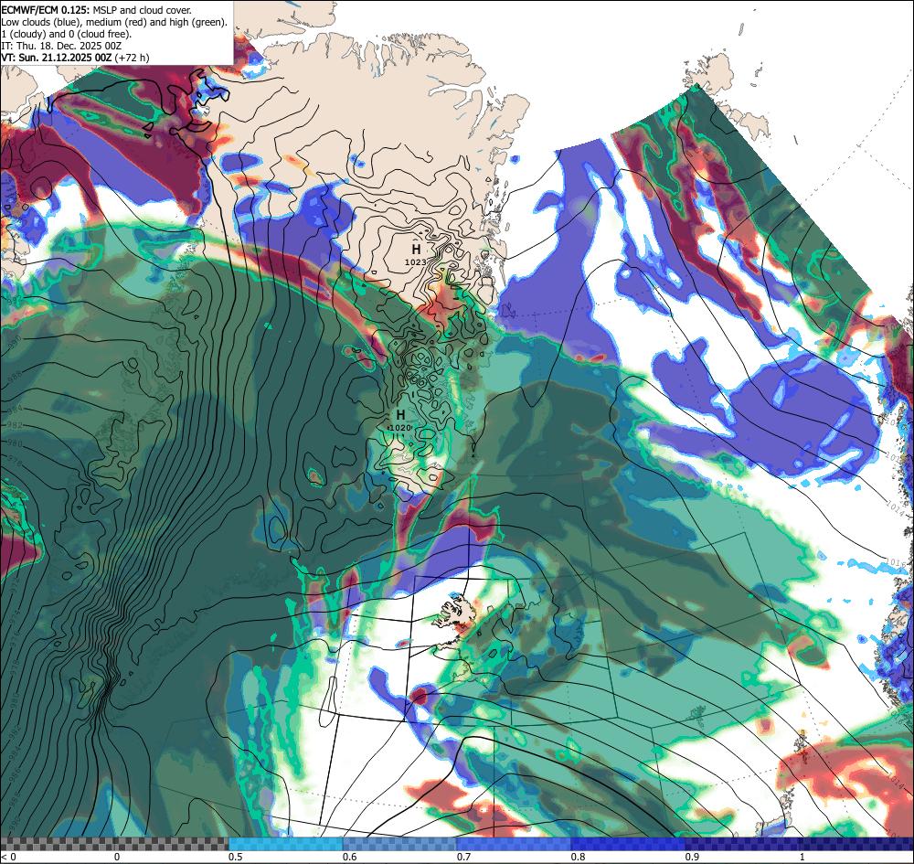This screenshot has height=864, width=914.
Task: Click the 'MSLP and cloud cover.' heading text
Action: click(x=142, y=10)
